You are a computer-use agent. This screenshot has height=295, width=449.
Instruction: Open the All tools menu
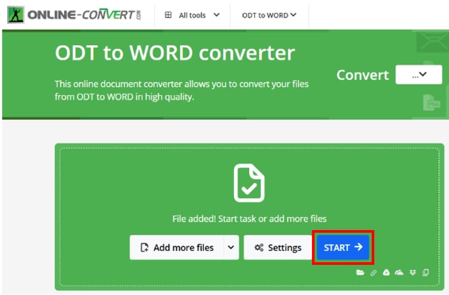click(193, 15)
